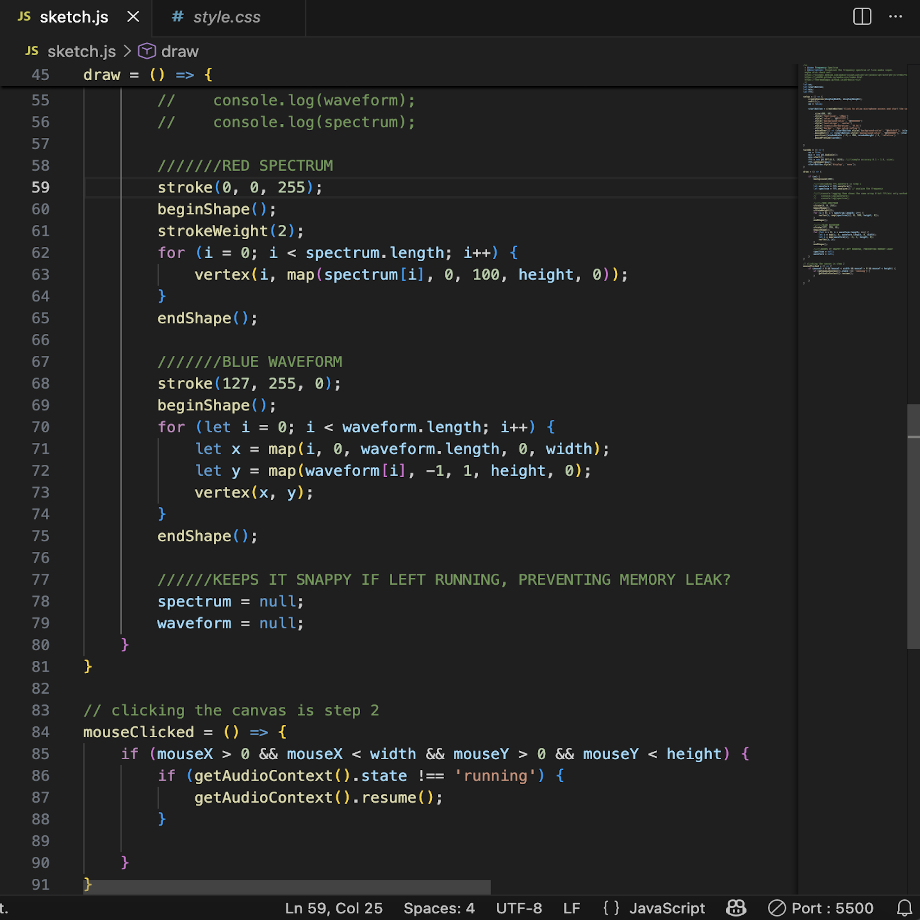
Task: Click line number 84 in gutter
Action: point(40,732)
